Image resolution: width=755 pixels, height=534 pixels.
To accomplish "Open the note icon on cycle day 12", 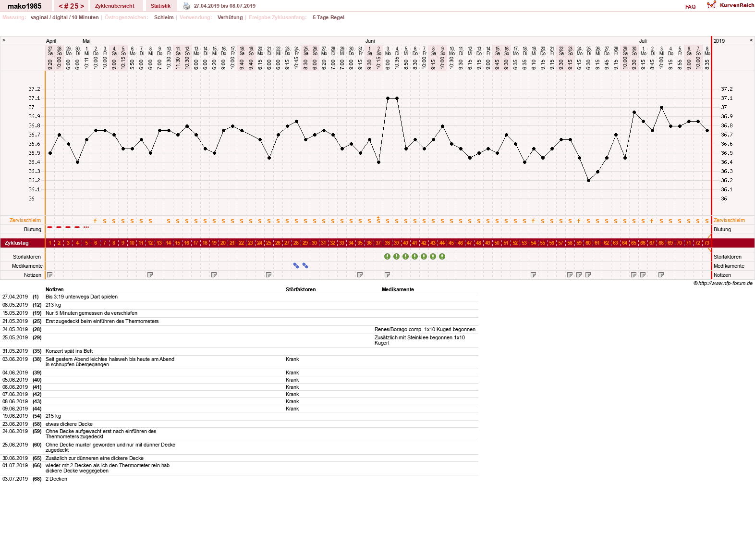I will (x=150, y=275).
